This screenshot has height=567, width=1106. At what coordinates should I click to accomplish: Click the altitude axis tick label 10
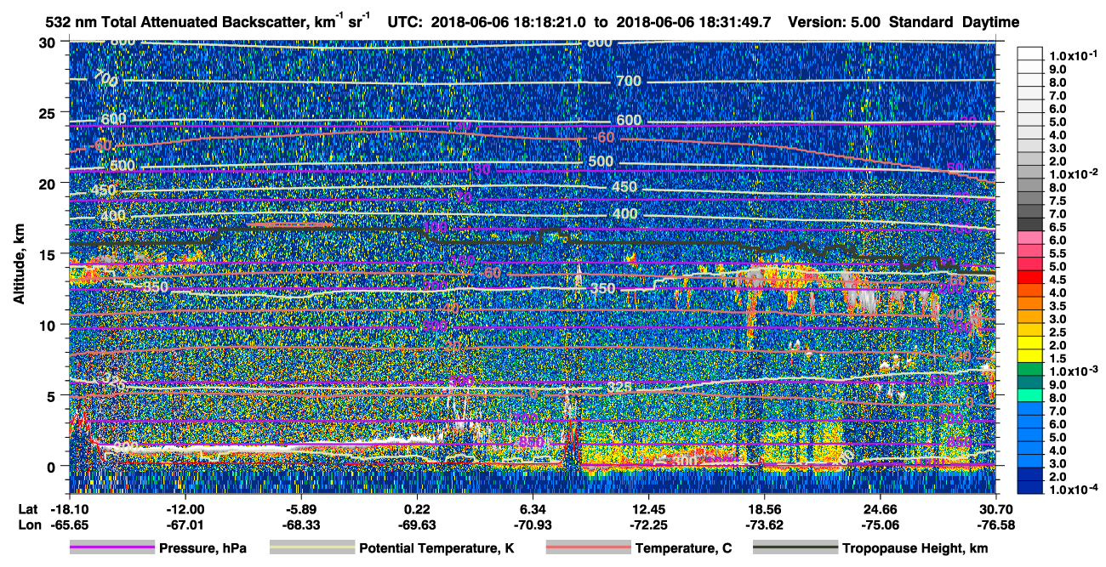pyautogui.click(x=48, y=324)
